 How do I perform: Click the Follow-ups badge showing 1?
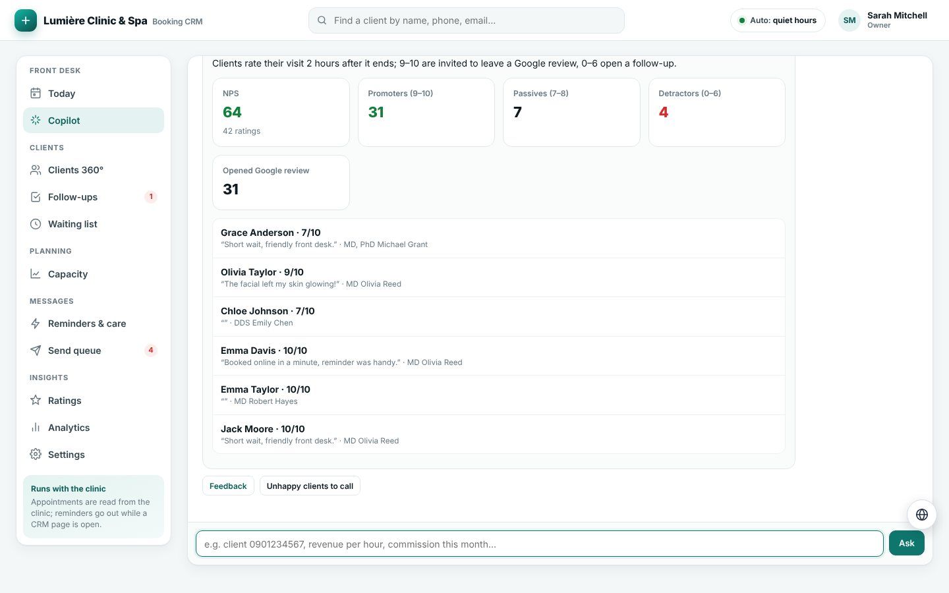pos(151,196)
